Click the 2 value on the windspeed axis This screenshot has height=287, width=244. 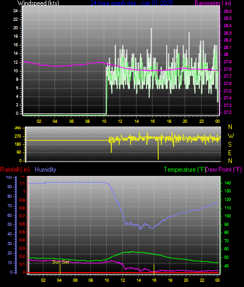[17, 105]
